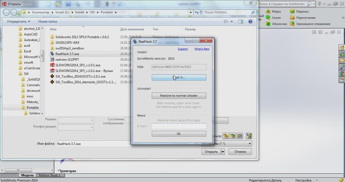The width and height of the screenshot is (345, 182).
Task: Select the sw2014sp3_sandbox folder
Action: (x=67, y=48)
